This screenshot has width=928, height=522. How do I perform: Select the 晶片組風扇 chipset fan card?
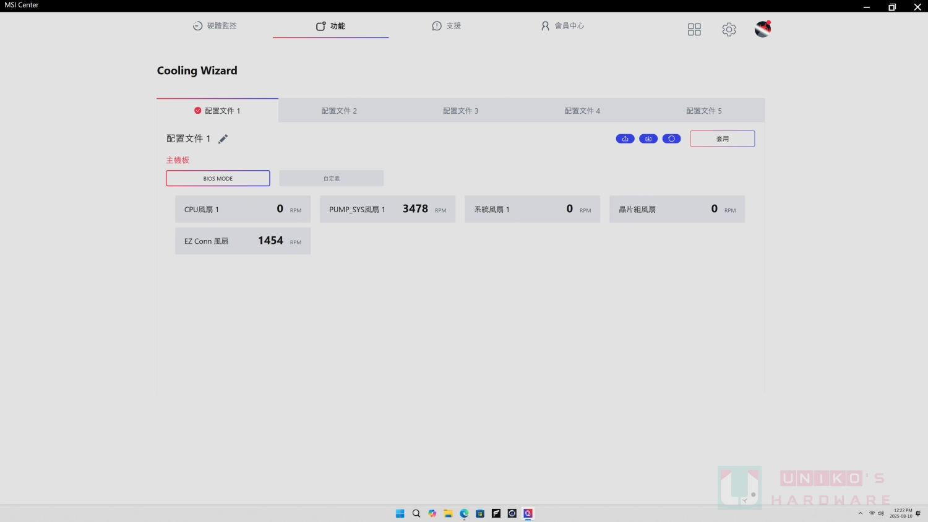677,209
